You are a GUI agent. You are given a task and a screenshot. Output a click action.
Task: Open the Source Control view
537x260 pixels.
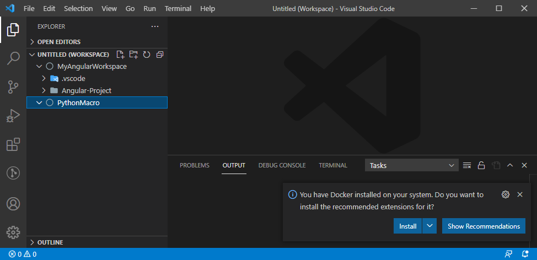tap(13, 87)
